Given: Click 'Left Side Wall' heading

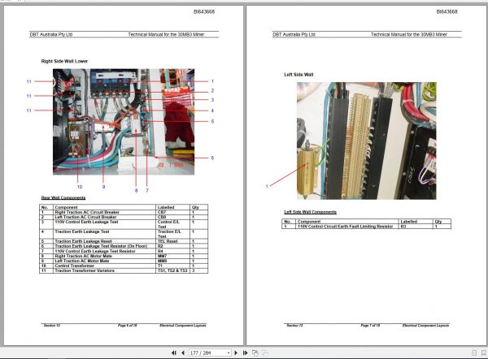Looking at the screenshot, I should 298,75.
